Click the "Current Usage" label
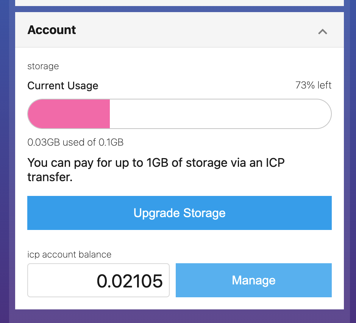356x323 pixels. pyautogui.click(x=63, y=86)
